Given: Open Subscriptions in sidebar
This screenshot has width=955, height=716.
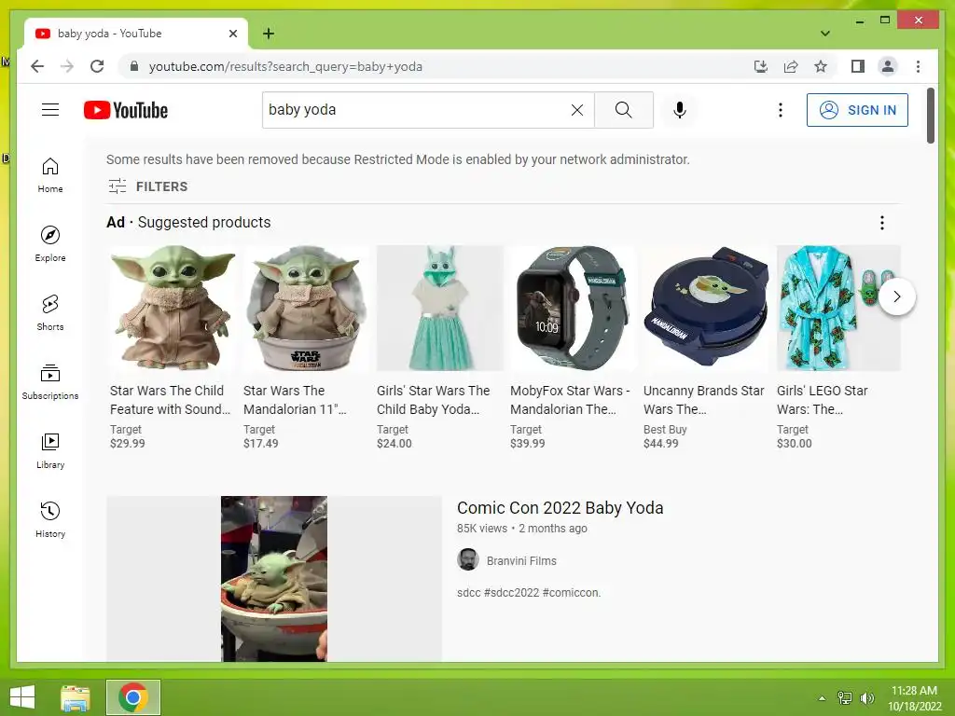Looking at the screenshot, I should point(50,381).
